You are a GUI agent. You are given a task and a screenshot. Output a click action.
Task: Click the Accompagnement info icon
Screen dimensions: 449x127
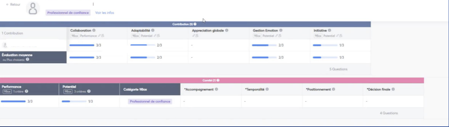pos(216,89)
